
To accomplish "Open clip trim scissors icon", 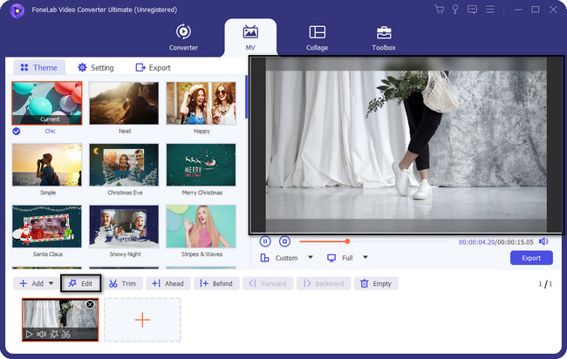I will pyautogui.click(x=65, y=335).
